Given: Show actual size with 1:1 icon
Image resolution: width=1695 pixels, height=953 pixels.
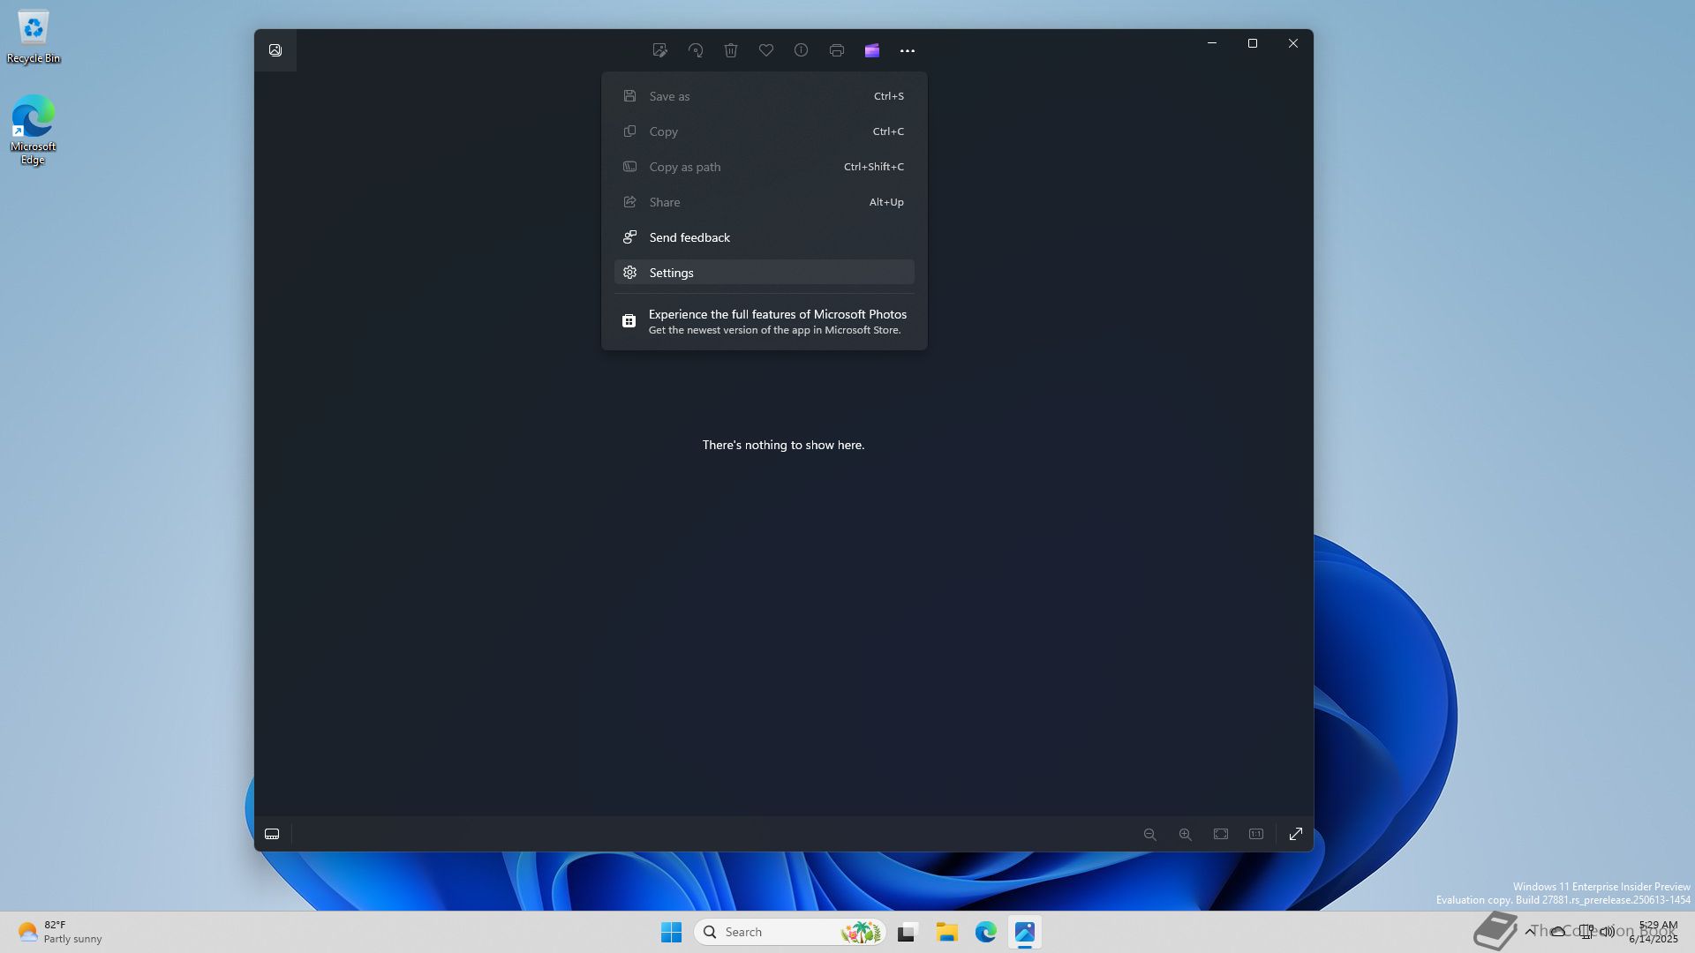Looking at the screenshot, I should click(x=1256, y=834).
